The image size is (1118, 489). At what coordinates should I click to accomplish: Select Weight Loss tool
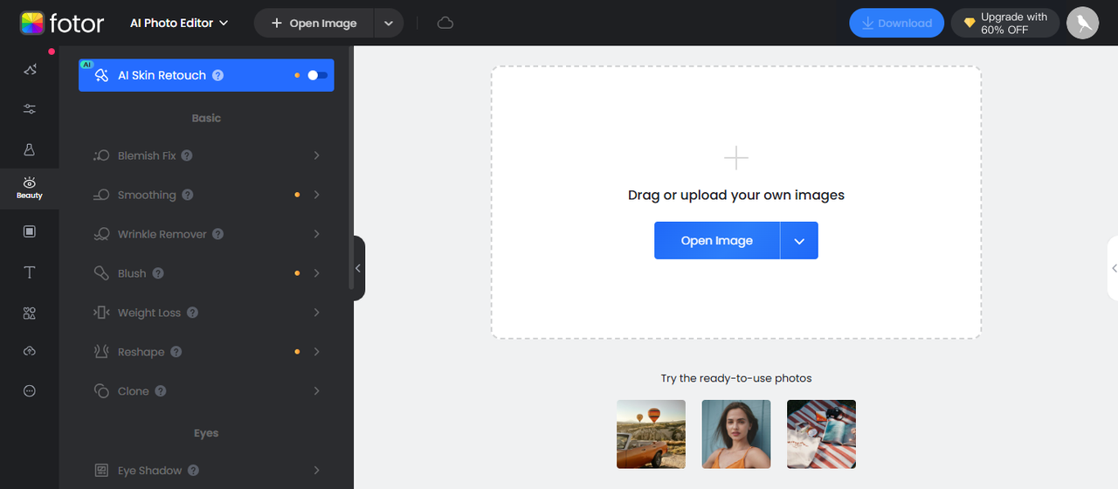(206, 313)
